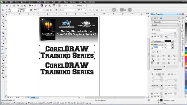
Task: Open the Freshman font dropdown in property bar
Action: coord(75,10)
